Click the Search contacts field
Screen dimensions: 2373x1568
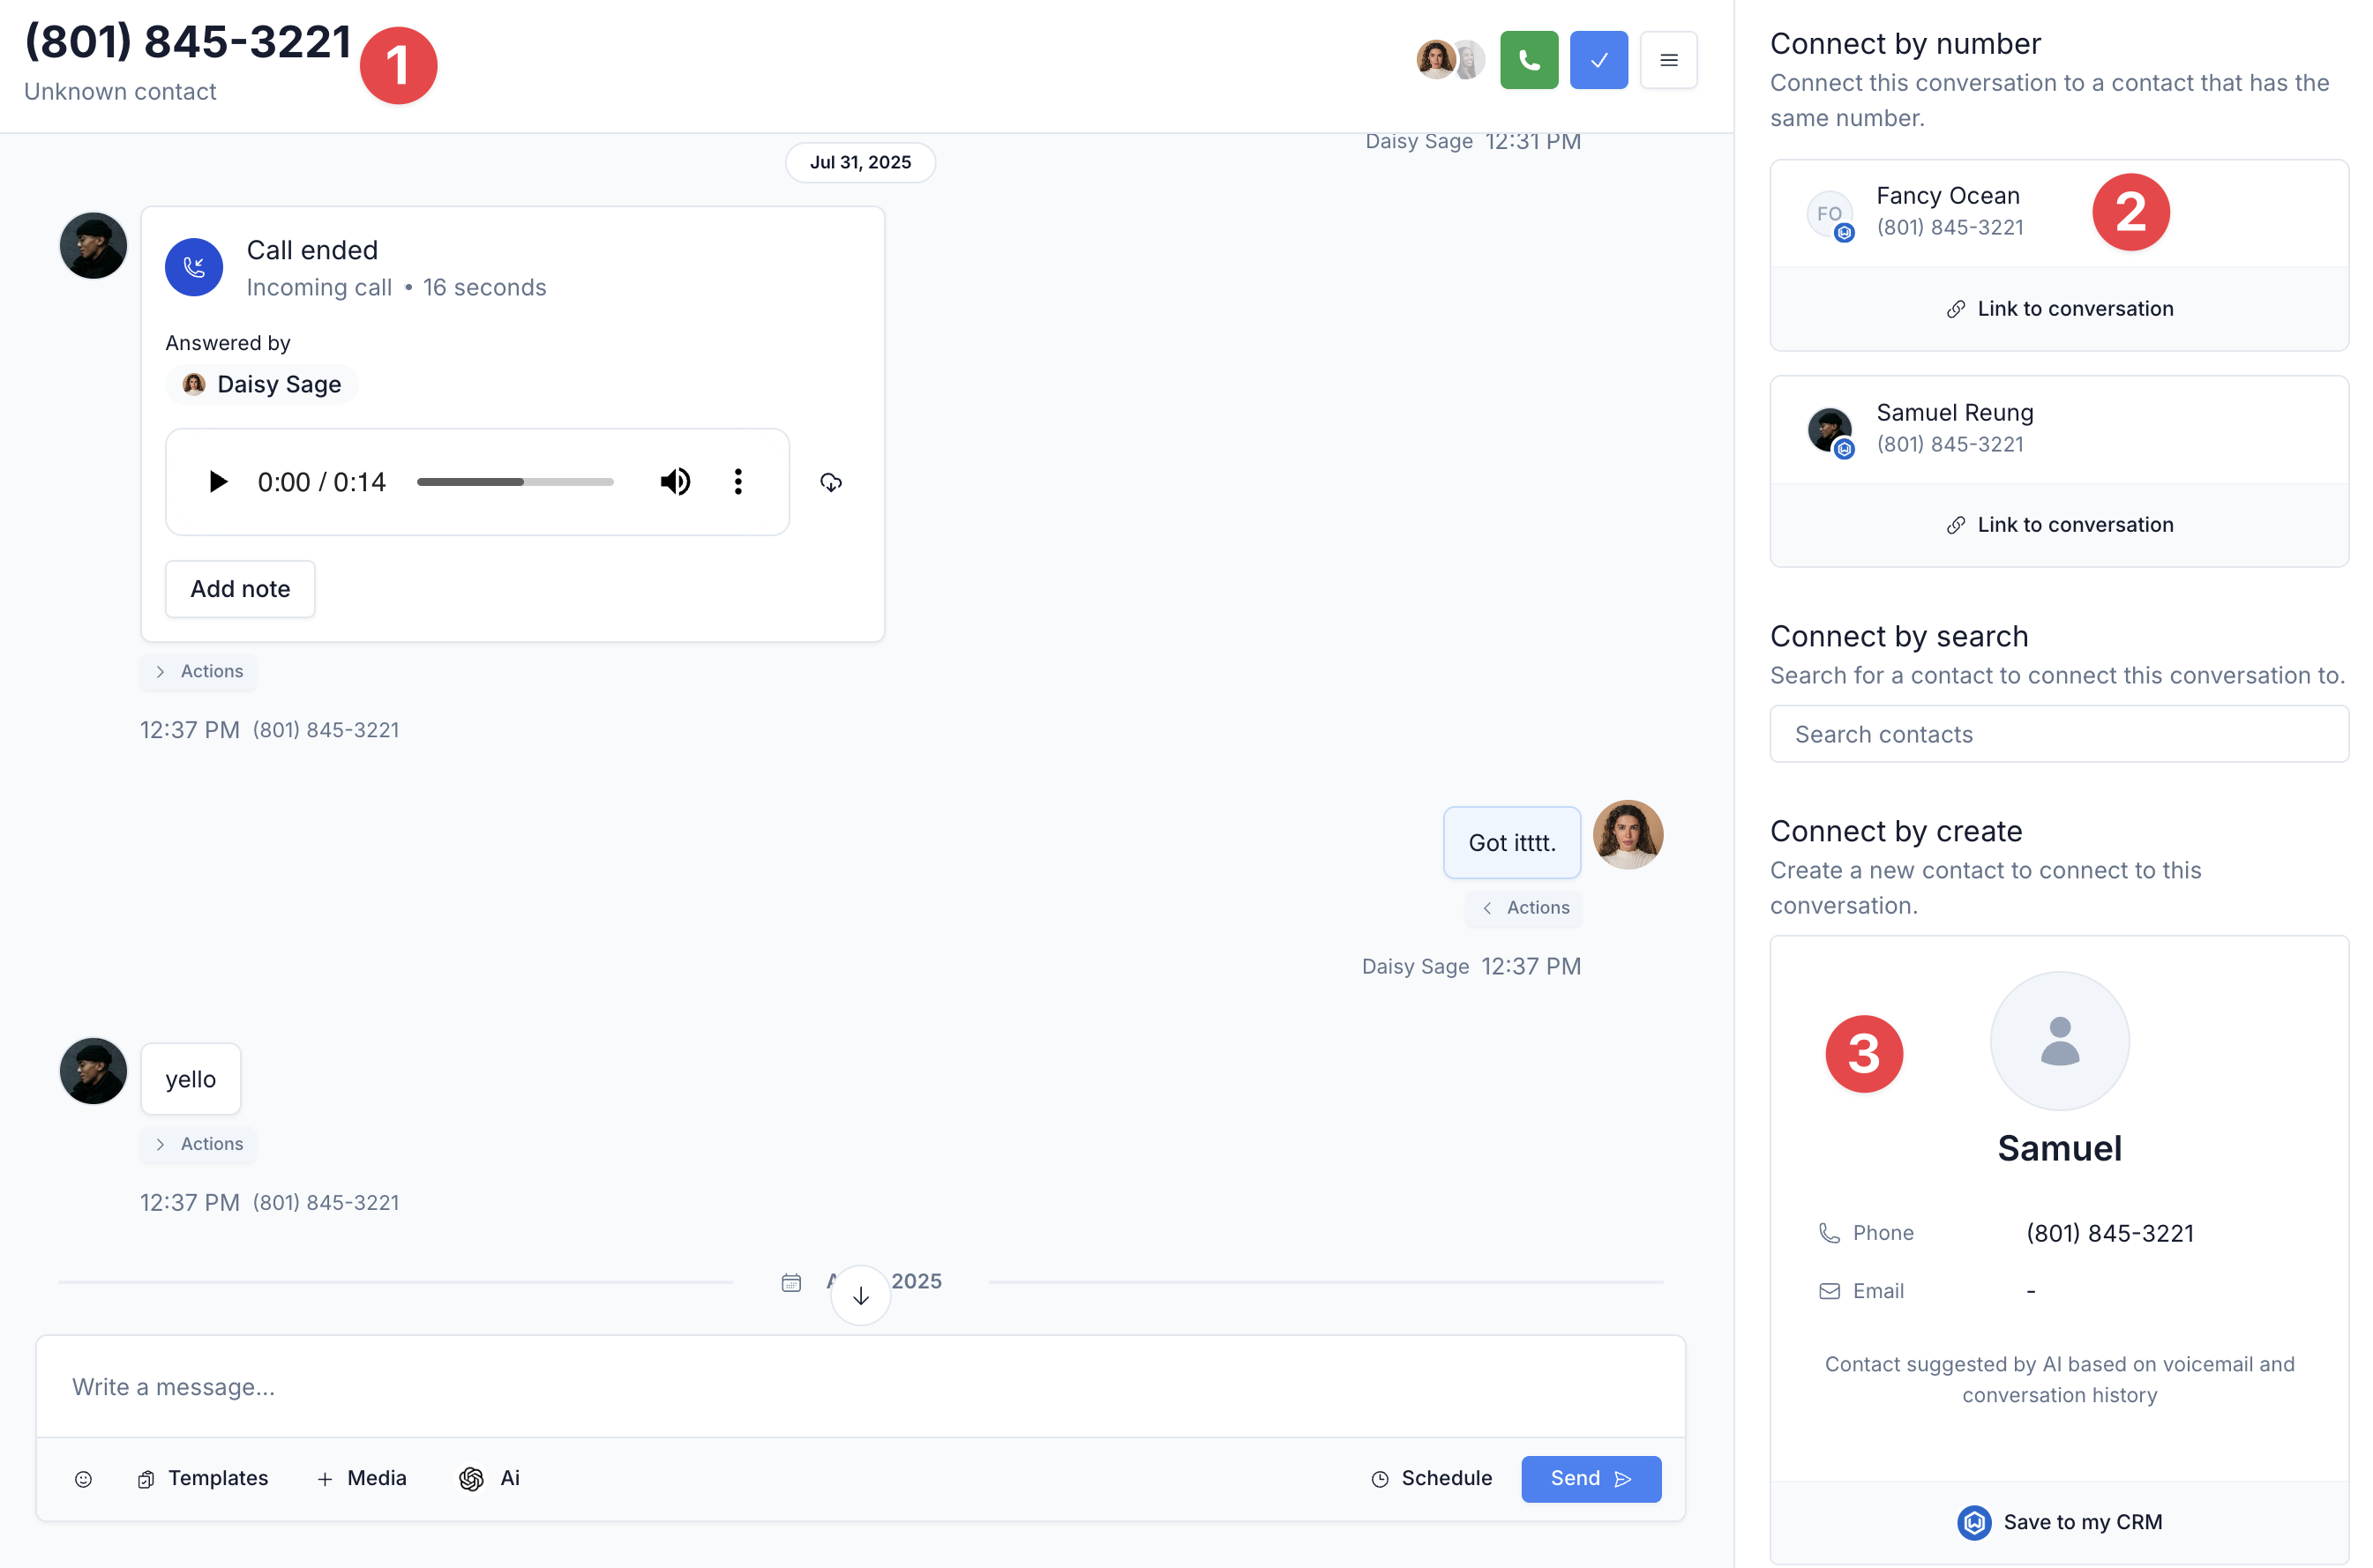click(2059, 734)
